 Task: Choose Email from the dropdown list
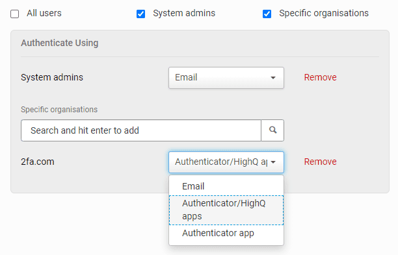[226, 186]
